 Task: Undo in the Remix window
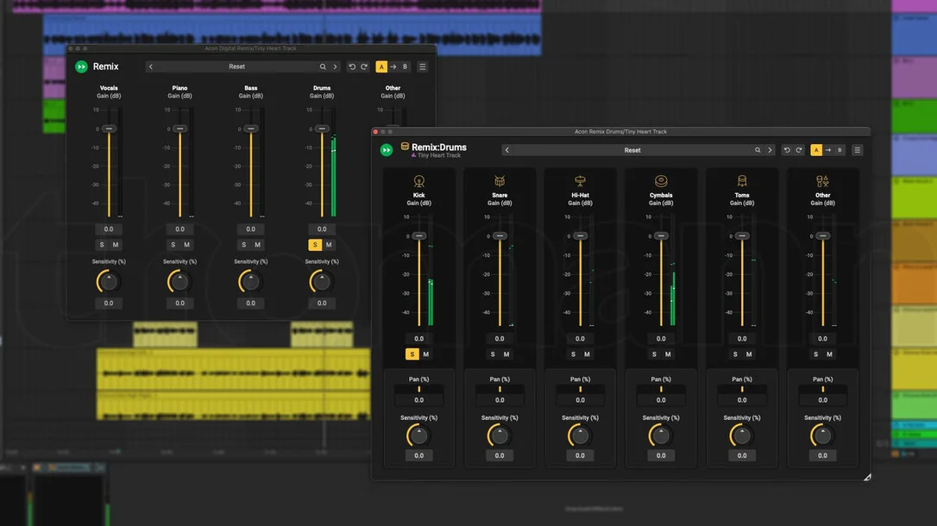tap(352, 66)
